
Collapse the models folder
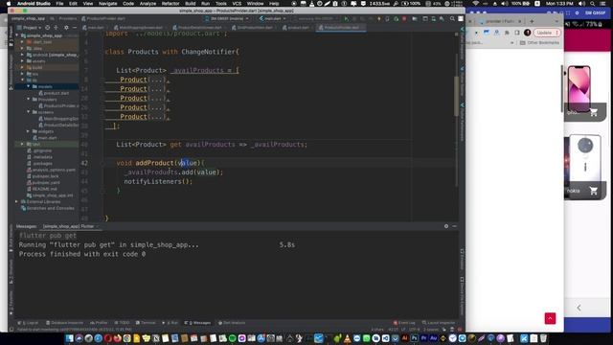pyautogui.click(x=29, y=86)
